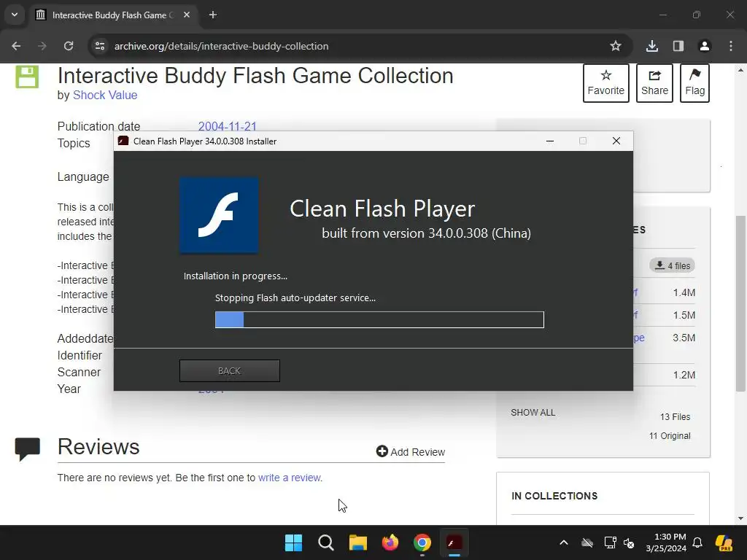747x560 pixels.
Task: Click the BACK button in installer
Action: pyautogui.click(x=230, y=370)
